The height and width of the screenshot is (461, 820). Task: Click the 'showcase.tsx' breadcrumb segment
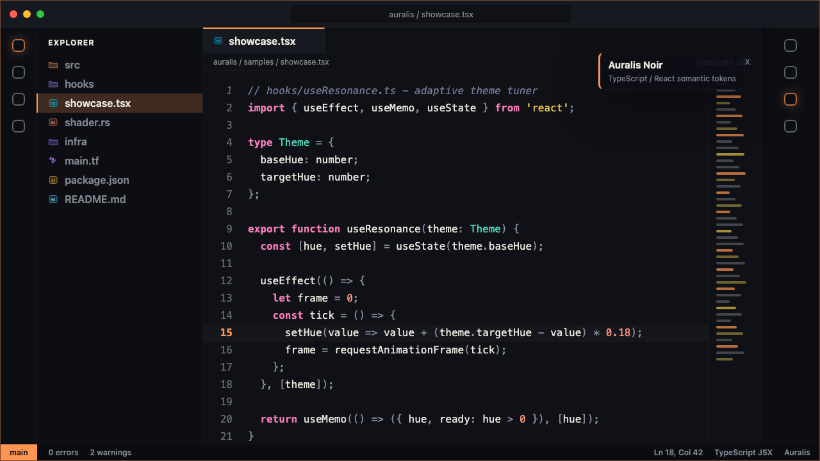(x=305, y=62)
